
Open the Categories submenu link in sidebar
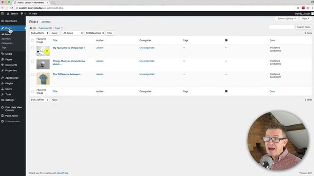(x=7, y=44)
